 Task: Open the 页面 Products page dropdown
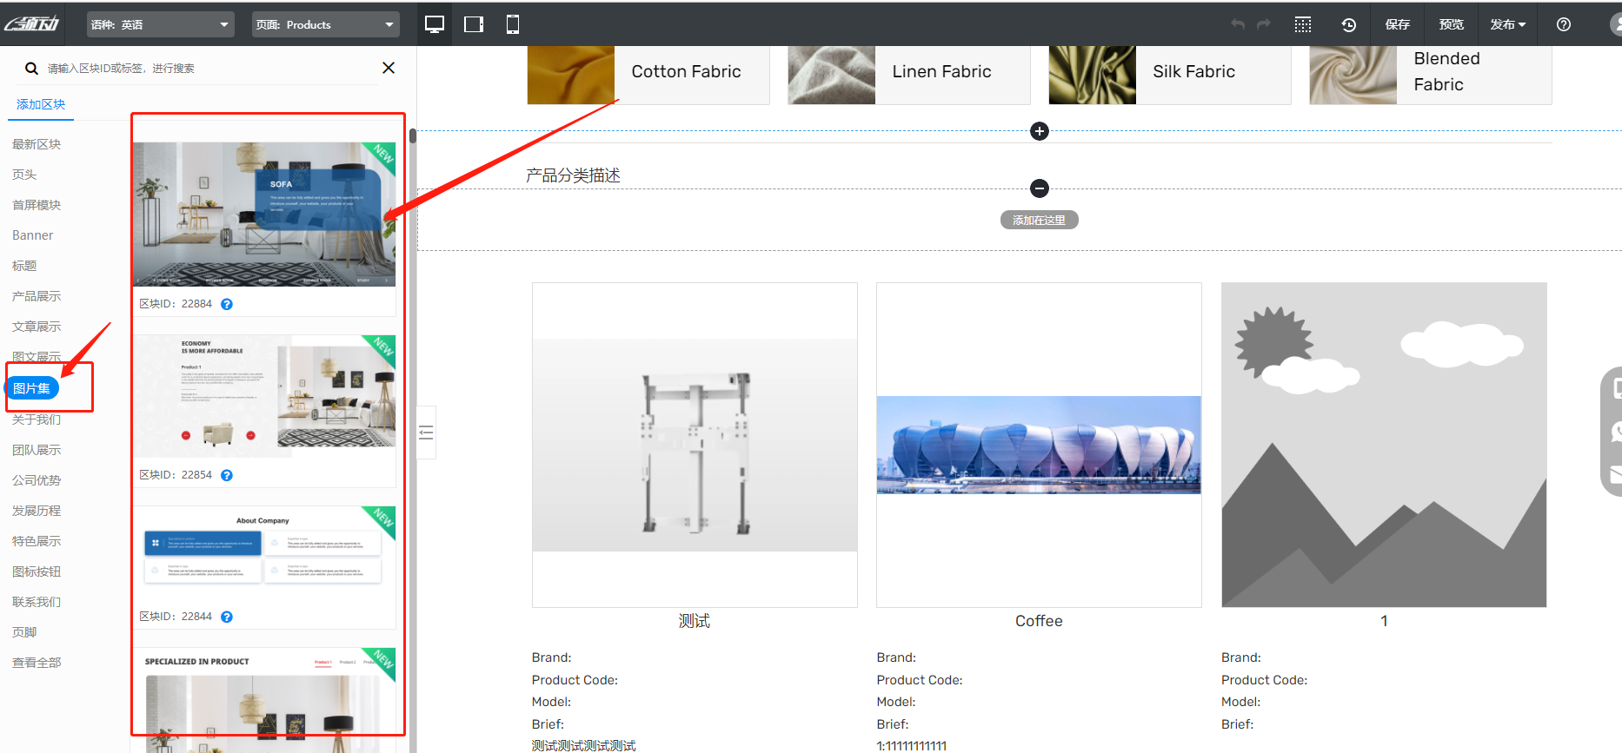click(325, 24)
